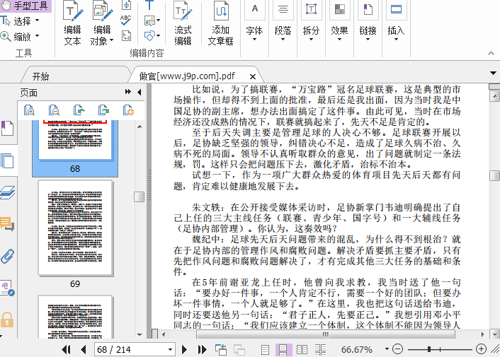Toggle continuous page view mode
Image resolution: width=500 pixels, height=357 pixels.
point(283,349)
